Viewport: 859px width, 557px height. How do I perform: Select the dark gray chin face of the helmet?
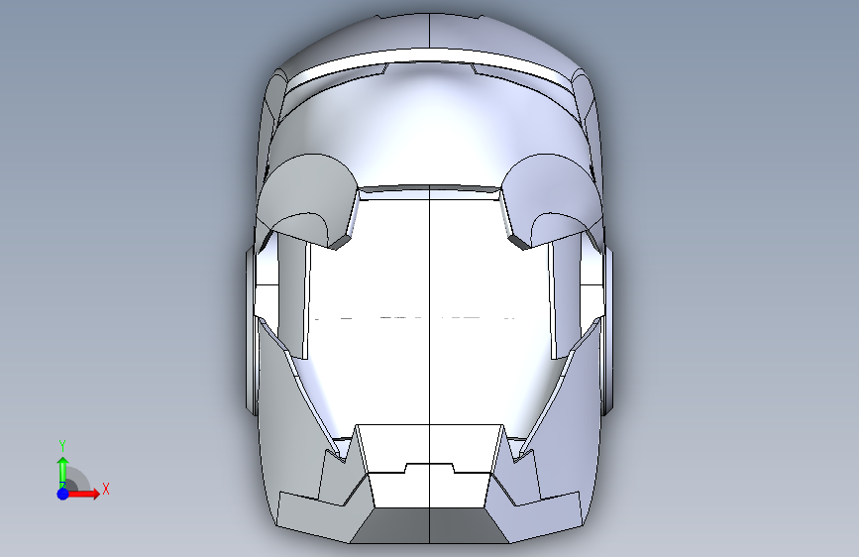tap(430, 525)
